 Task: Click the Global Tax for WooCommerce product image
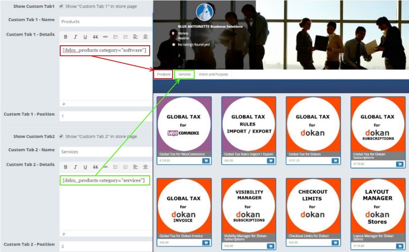[184, 124]
